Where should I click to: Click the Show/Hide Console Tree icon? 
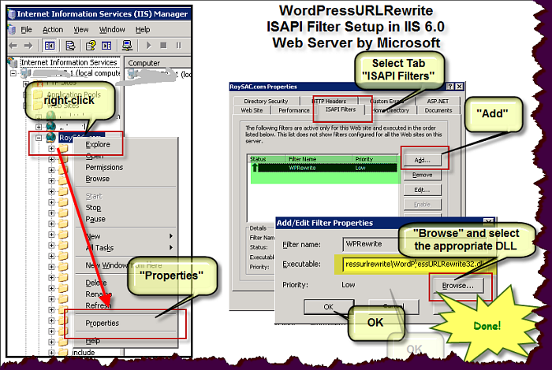50,45
